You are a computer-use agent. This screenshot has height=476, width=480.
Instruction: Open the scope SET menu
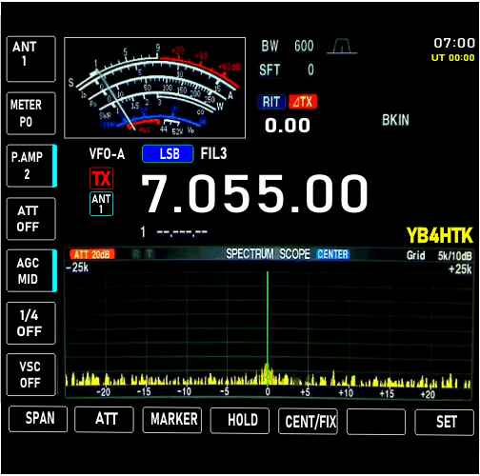[445, 423]
